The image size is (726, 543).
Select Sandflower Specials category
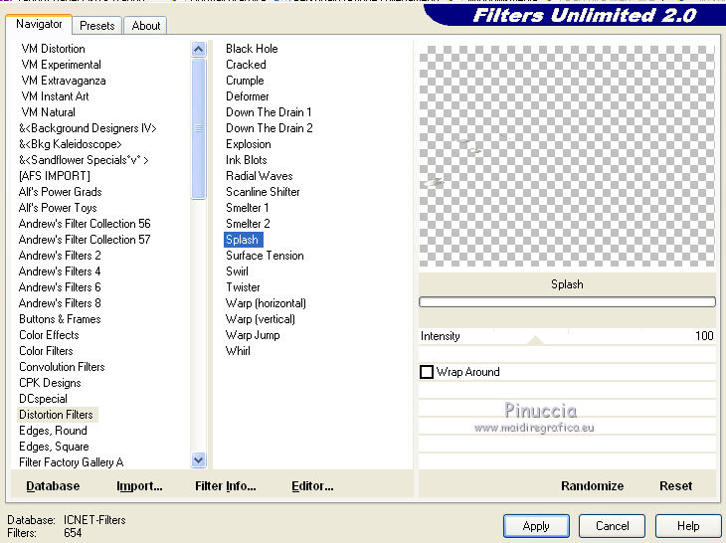[x=84, y=160]
